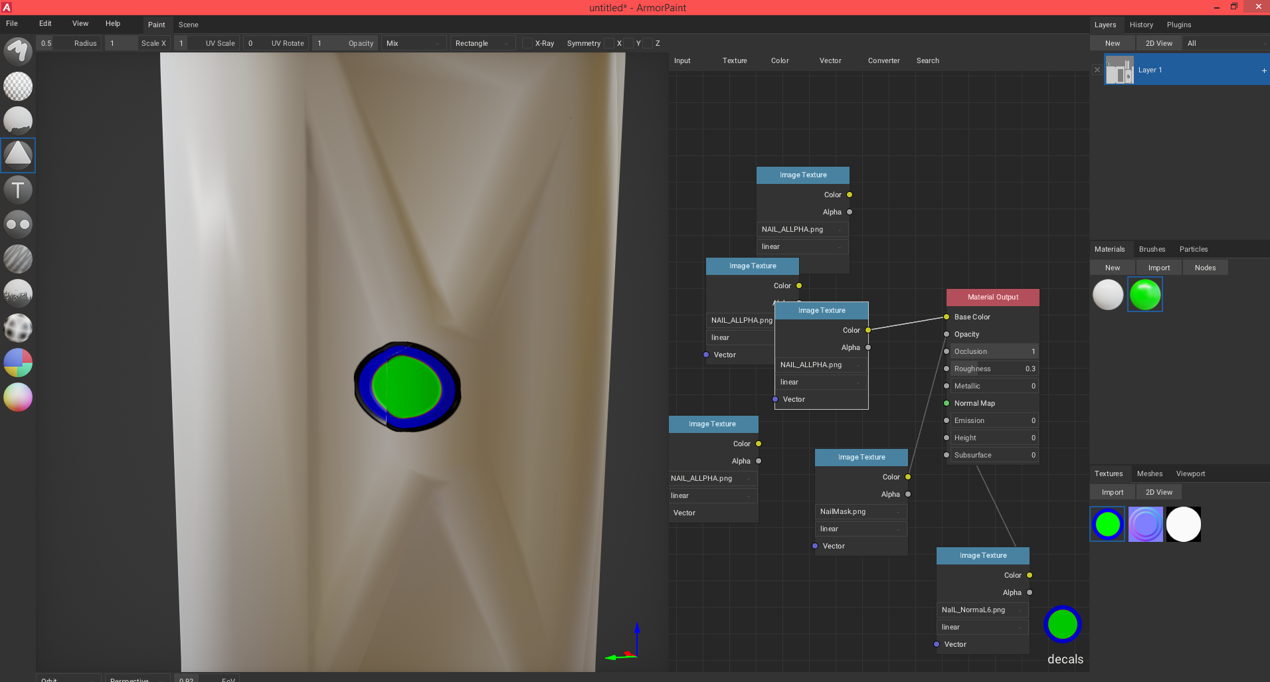The width and height of the screenshot is (1270, 682).
Task: Select the Particle paint tool
Action: pos(18,294)
